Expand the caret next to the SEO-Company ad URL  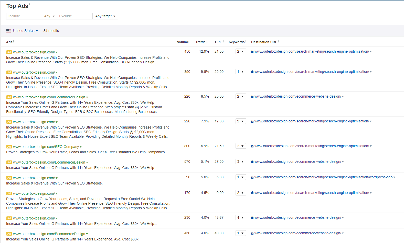coord(81,147)
